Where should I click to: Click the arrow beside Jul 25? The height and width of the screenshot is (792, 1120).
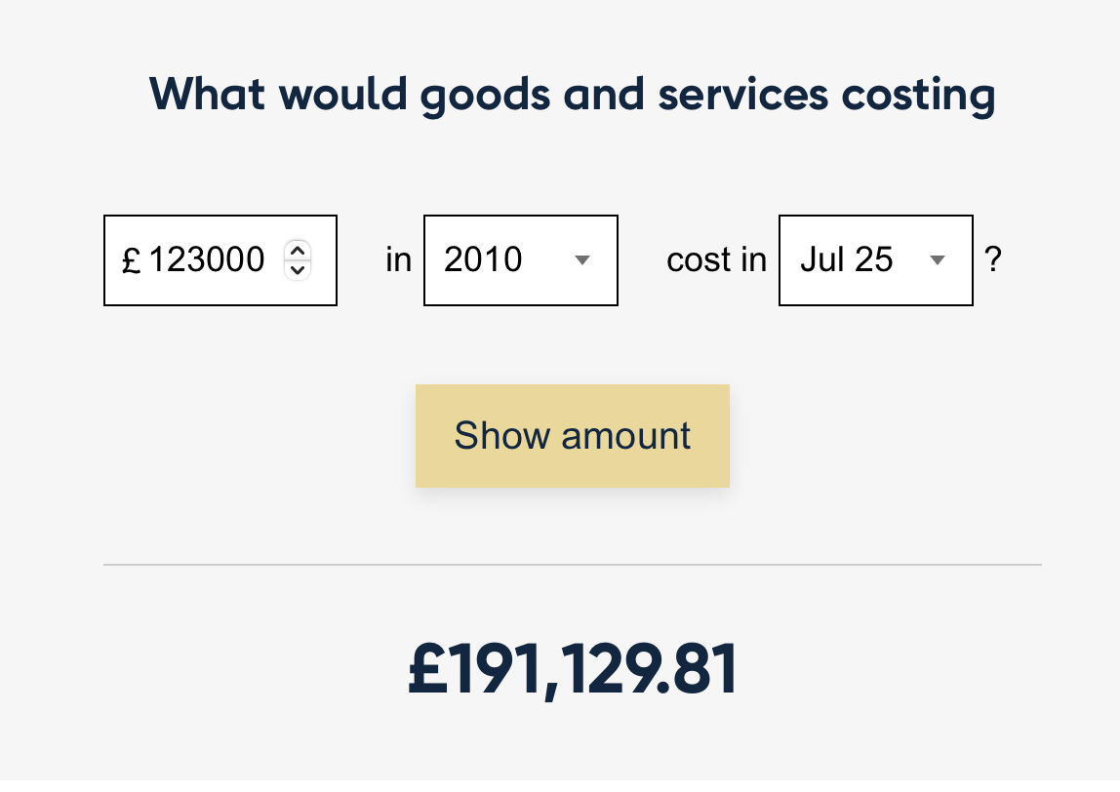(938, 260)
